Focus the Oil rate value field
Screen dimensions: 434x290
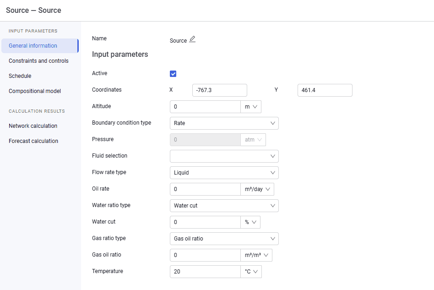click(205, 189)
